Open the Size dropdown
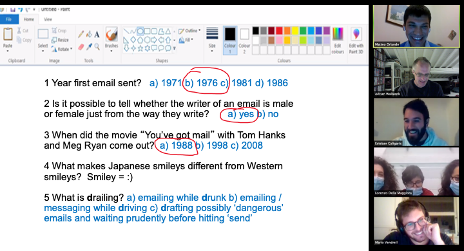Image resolution: width=464 pixels, height=251 pixels. click(212, 40)
